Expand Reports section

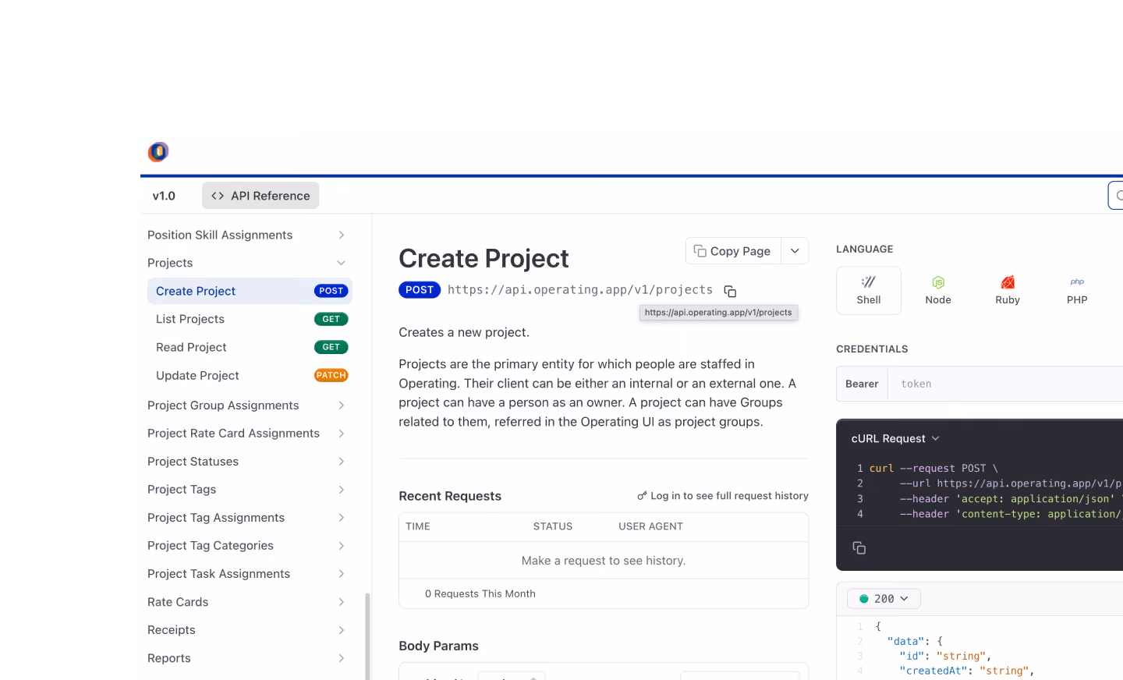coord(341,658)
